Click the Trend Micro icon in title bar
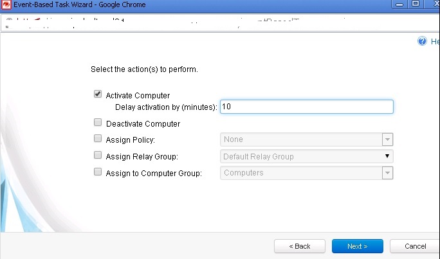 click(6, 4)
